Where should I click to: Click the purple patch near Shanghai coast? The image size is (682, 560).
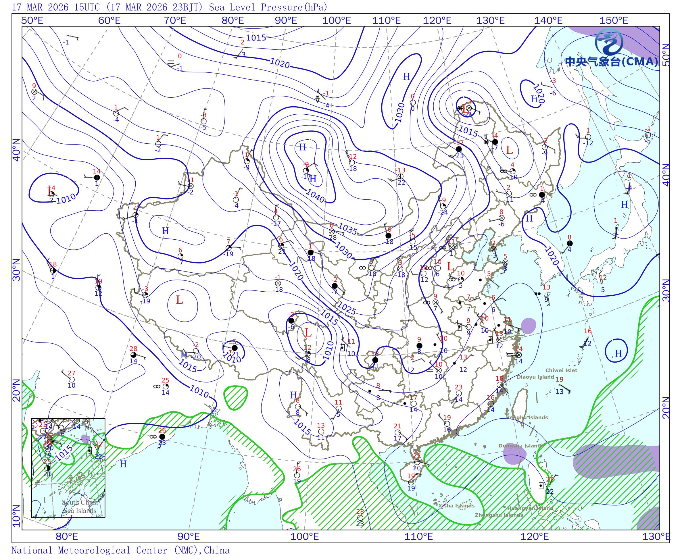[x=529, y=326]
